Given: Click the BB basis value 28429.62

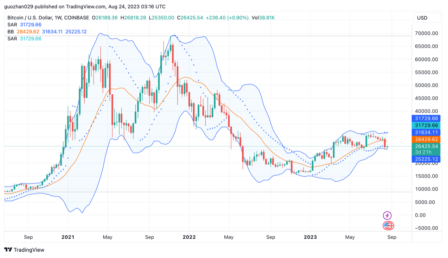Looking at the screenshot, I should (28, 32).
